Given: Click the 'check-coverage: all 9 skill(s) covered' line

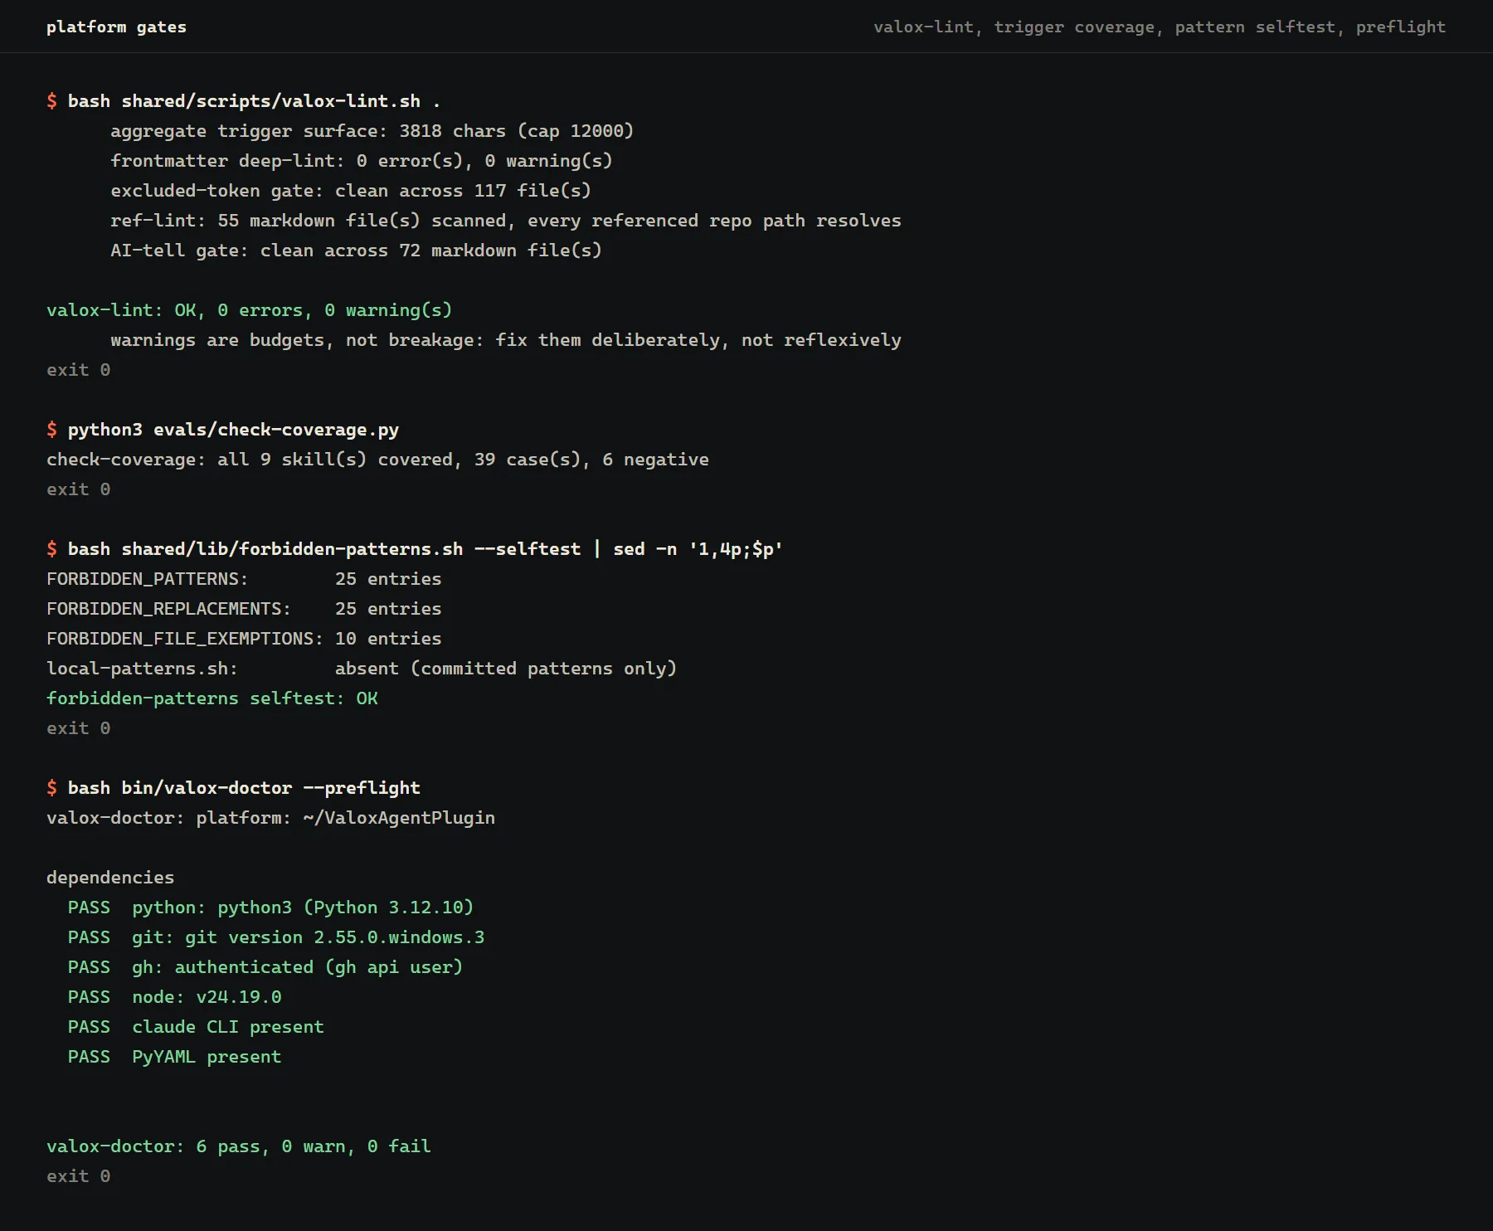Looking at the screenshot, I should 377,460.
